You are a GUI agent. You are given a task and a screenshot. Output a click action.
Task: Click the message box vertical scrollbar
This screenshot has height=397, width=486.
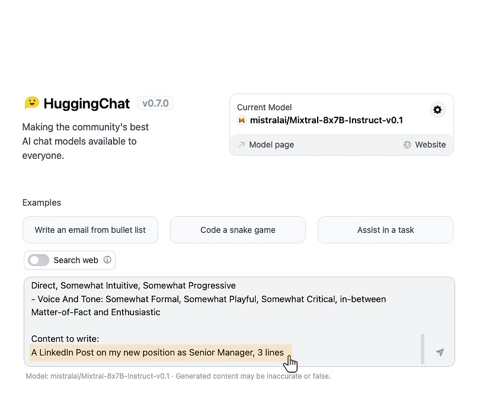(422, 348)
